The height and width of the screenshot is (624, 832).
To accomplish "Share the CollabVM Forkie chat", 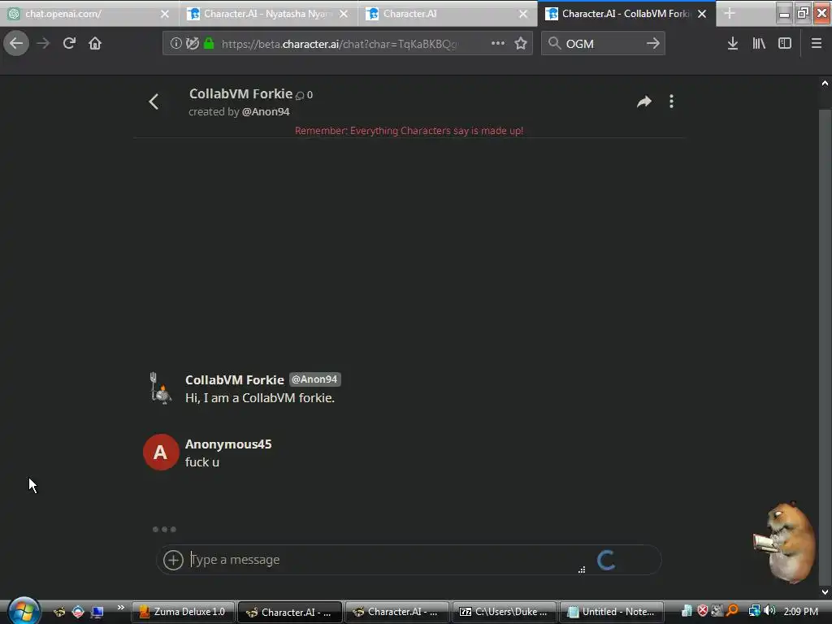I will [643, 102].
